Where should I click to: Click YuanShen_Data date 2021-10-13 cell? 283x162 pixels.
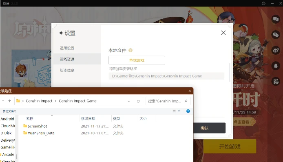[95, 133]
